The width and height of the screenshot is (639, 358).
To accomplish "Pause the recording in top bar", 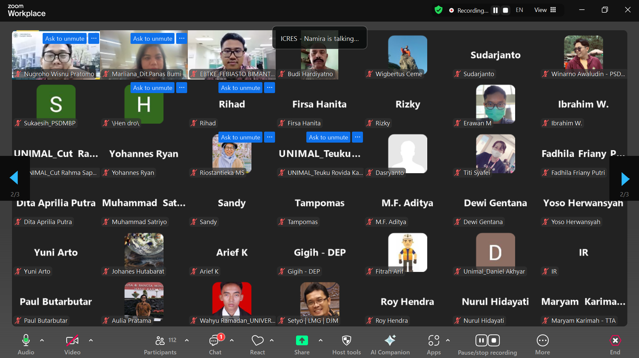I will click(495, 10).
